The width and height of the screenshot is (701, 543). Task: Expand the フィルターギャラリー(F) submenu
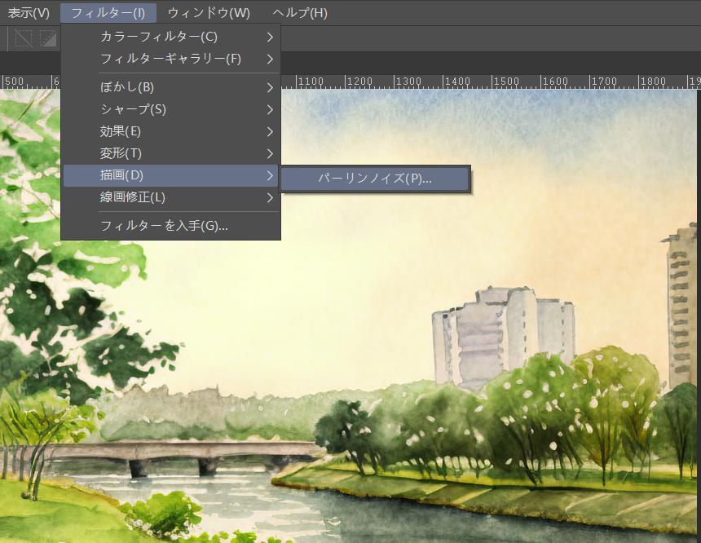point(171,59)
